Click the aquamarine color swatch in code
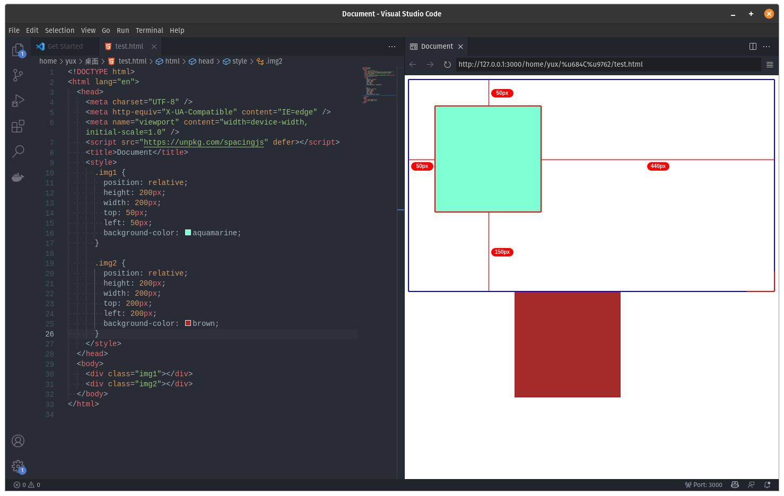The image size is (784, 496). 188,233
